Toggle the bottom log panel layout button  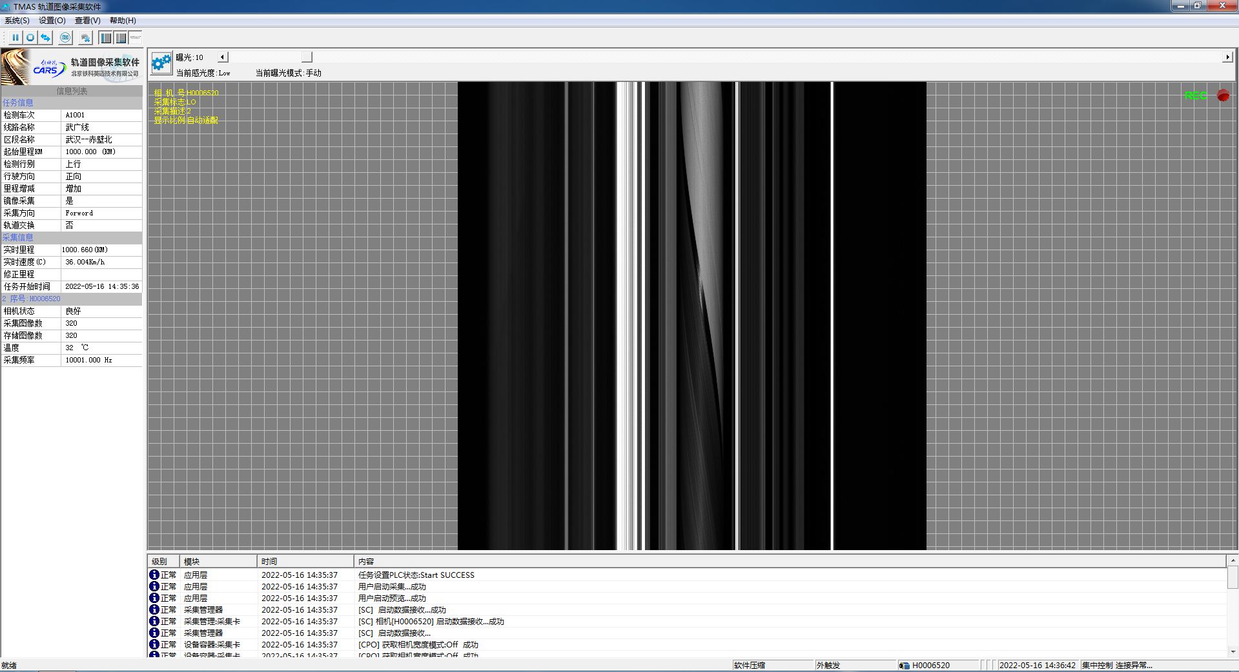pyautogui.click(x=121, y=38)
